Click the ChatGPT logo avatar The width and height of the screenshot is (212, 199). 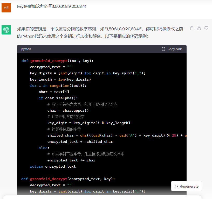coord(6,30)
